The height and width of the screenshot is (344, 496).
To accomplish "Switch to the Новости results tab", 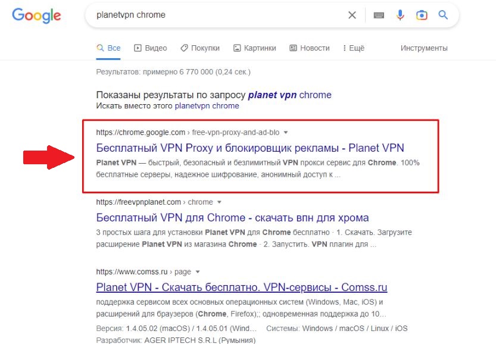I will point(310,48).
